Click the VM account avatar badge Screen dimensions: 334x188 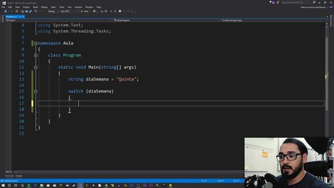(331, 7)
